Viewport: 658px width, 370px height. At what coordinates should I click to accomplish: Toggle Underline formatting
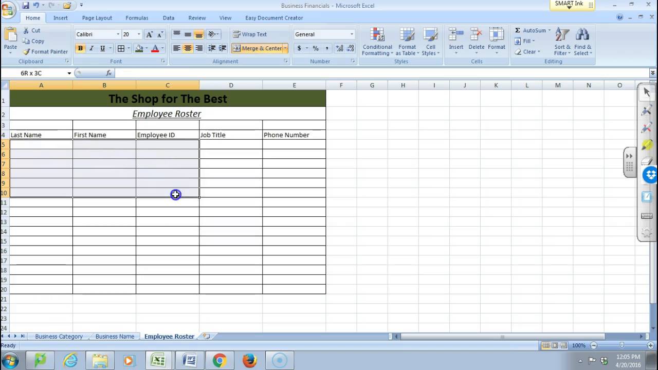[x=102, y=48]
